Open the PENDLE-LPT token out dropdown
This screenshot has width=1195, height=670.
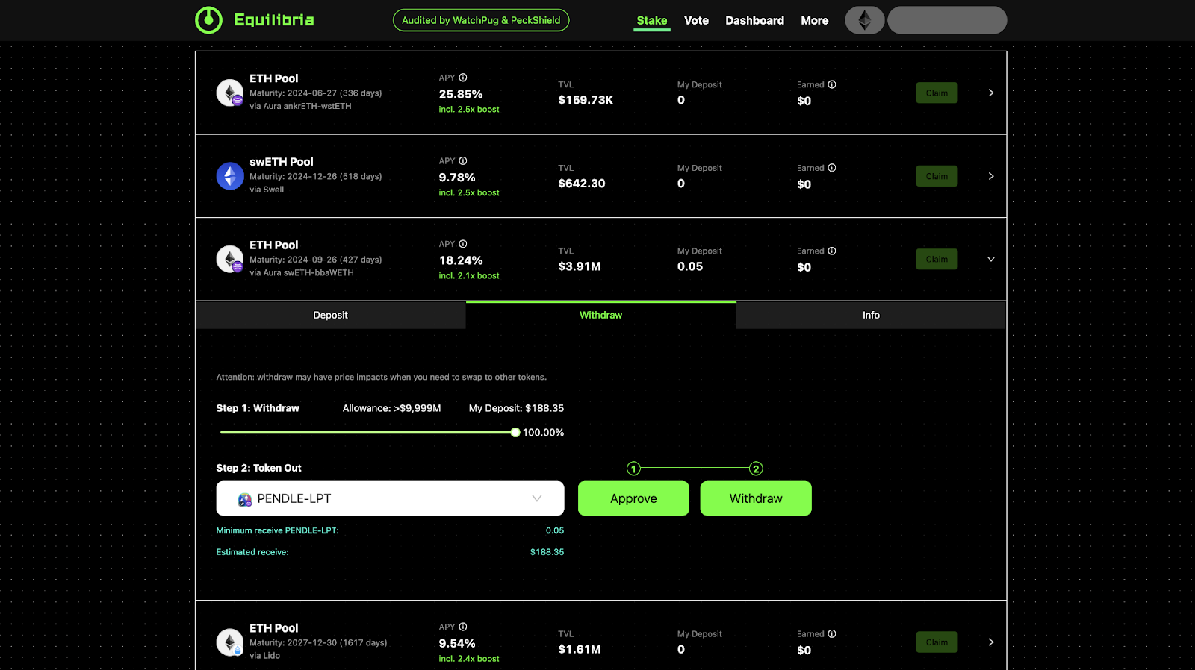click(x=390, y=498)
